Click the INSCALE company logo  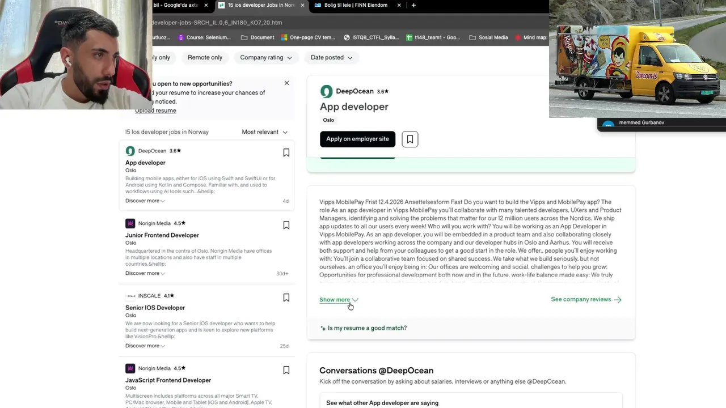[130, 296]
